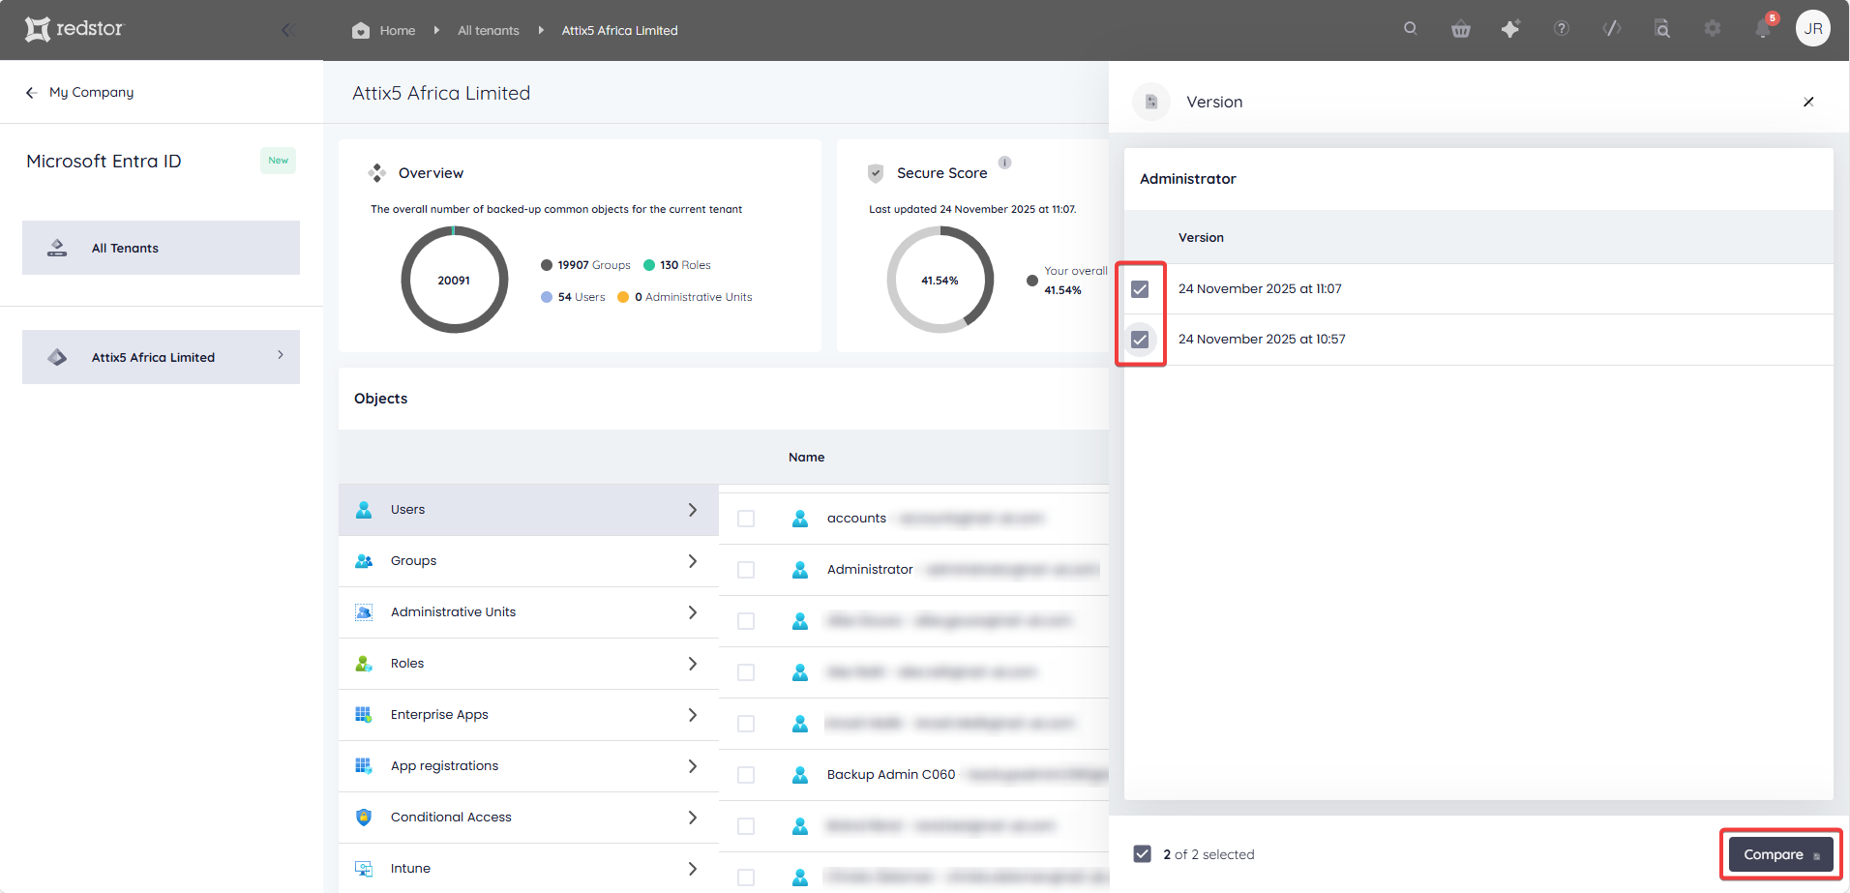Viewport: 1850px width, 893px height.
Task: Click the Conditional Access shield icon
Action: point(364,818)
